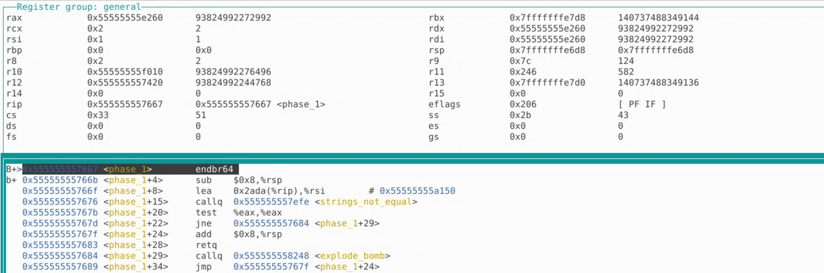The height and width of the screenshot is (273, 824).
Task: Click the rbx value 0x7fffffffe7d8
Action: coord(547,18)
